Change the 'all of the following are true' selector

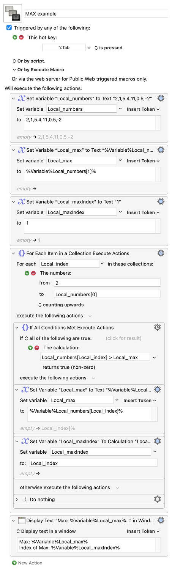[x=58, y=338]
